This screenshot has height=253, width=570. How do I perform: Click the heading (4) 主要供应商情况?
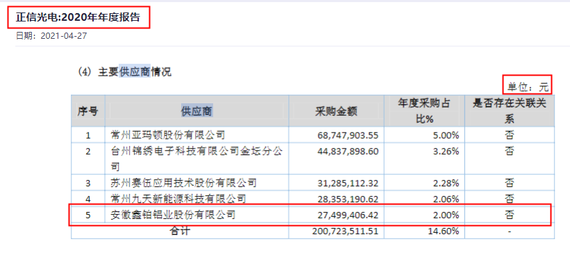coord(124,72)
